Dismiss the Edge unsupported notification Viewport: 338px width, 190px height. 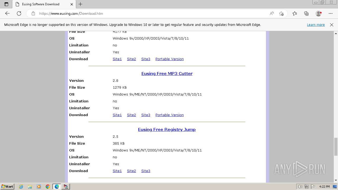(332, 25)
